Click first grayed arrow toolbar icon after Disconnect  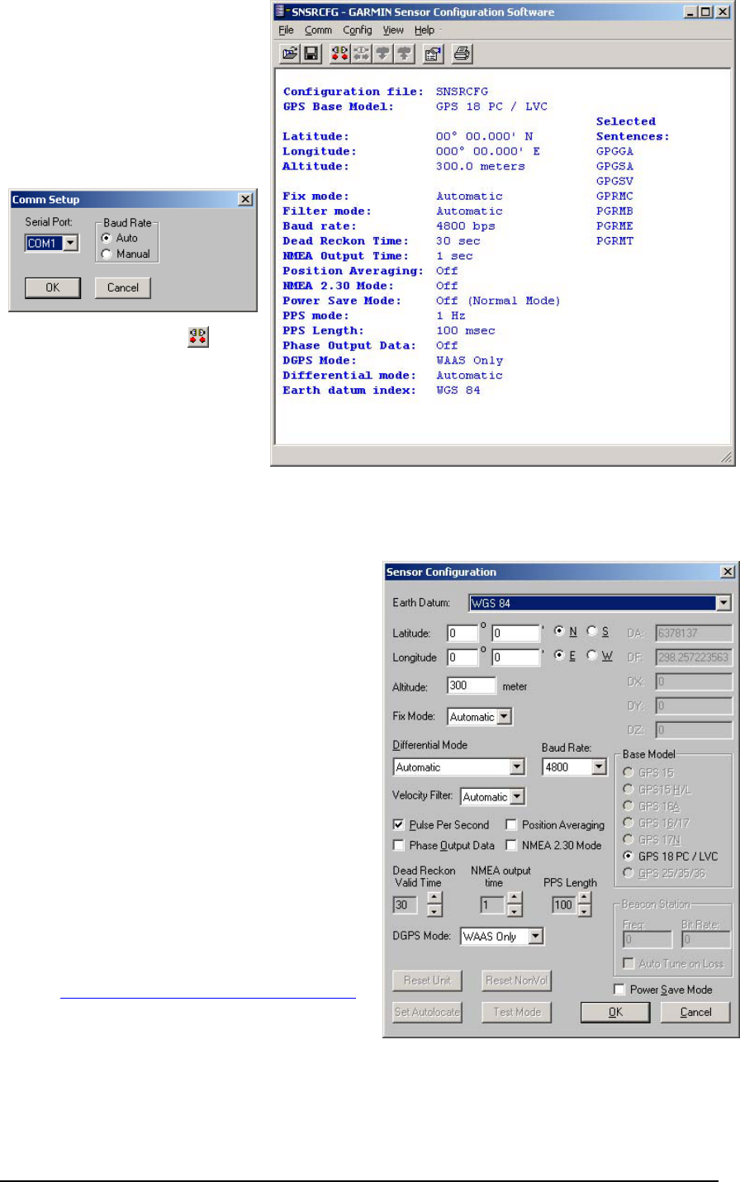tap(382, 55)
